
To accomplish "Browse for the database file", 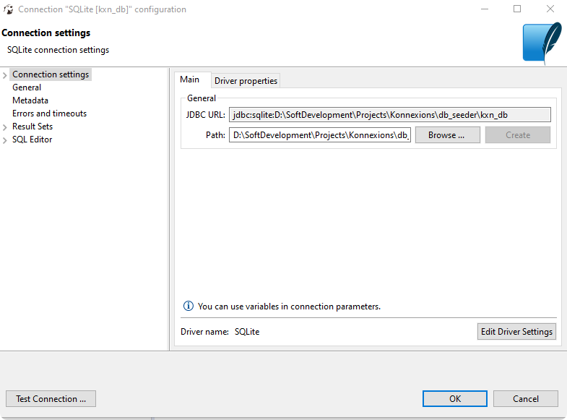I will 447,135.
